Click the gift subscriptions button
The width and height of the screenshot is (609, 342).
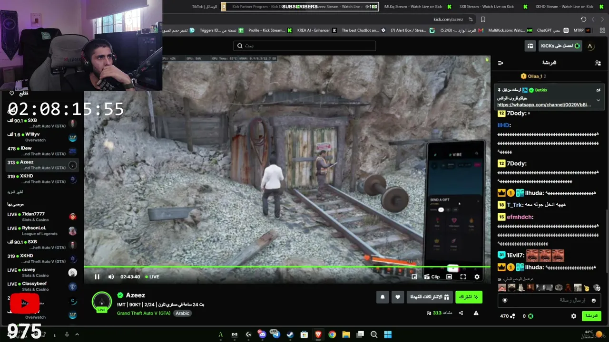pos(429,297)
